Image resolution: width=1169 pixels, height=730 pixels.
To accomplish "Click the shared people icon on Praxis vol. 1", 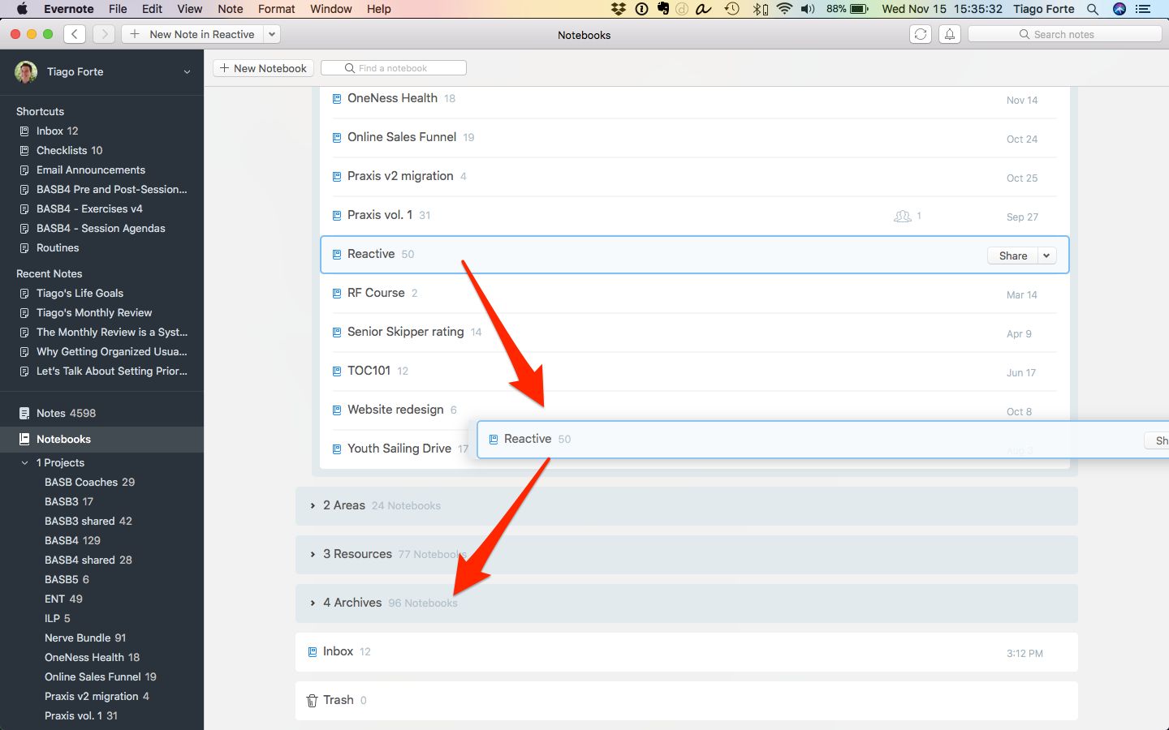I will tap(902, 217).
